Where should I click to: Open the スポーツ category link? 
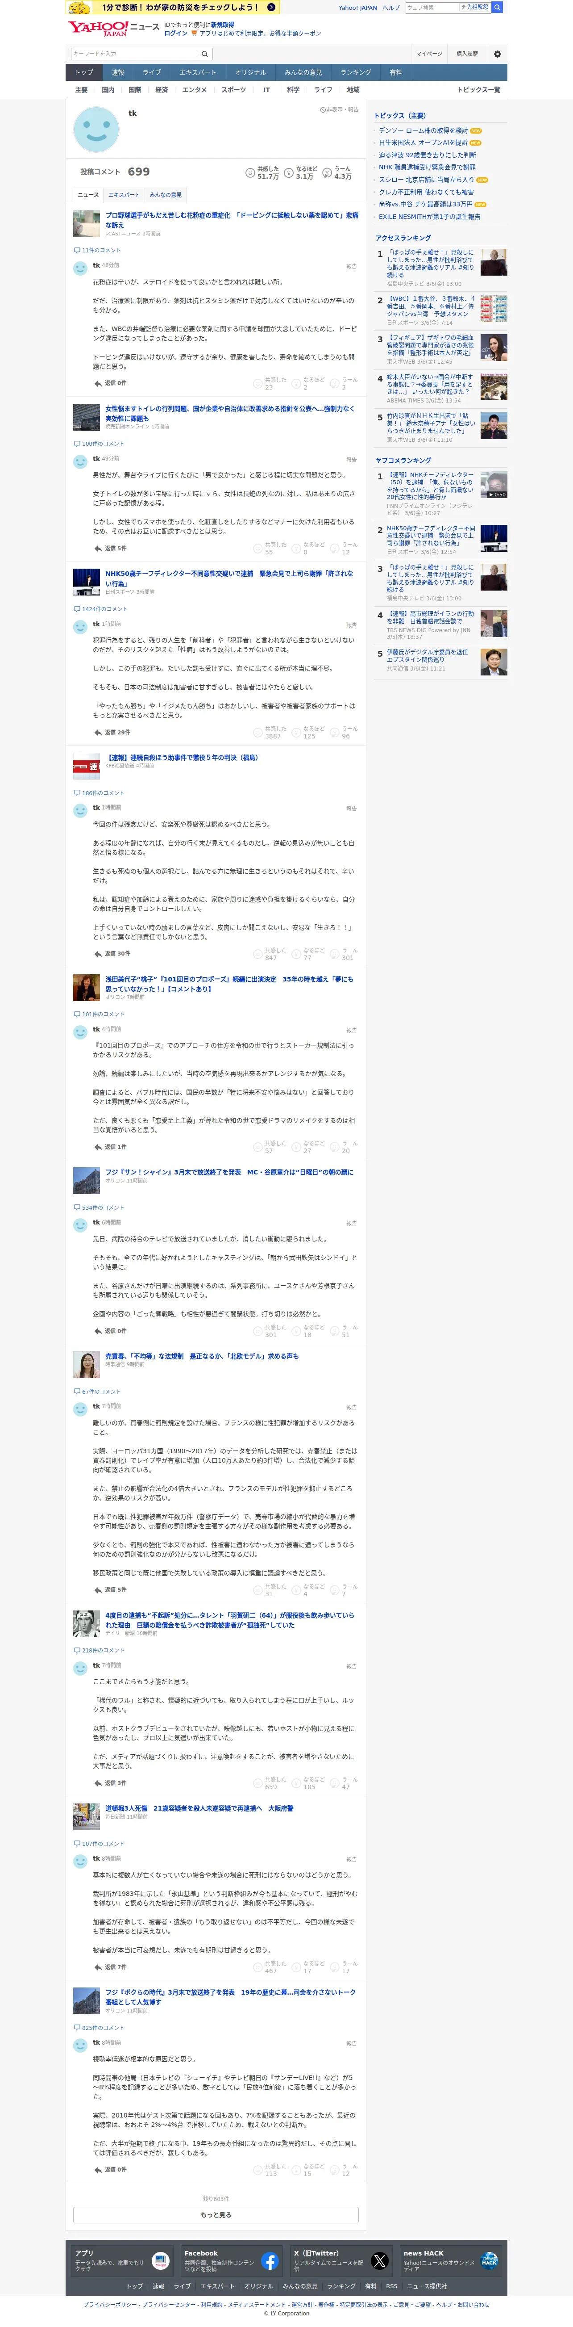coord(234,90)
